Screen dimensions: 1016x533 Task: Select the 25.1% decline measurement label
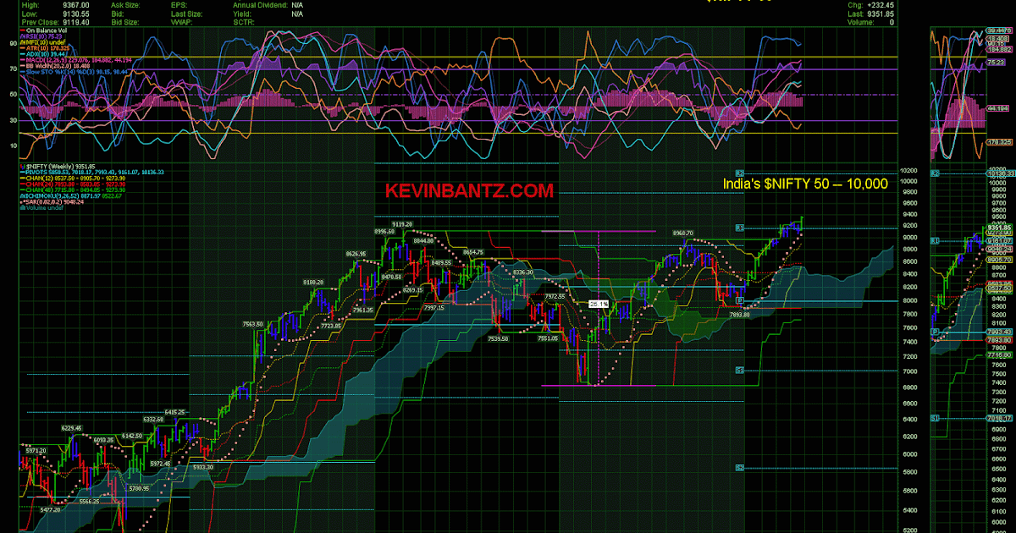point(599,303)
